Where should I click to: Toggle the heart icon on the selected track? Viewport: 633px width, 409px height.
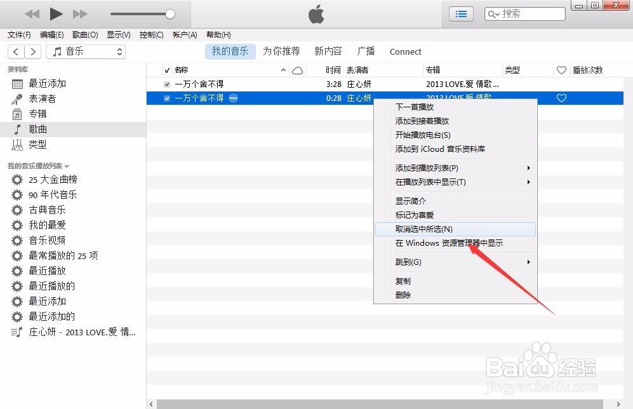(561, 98)
